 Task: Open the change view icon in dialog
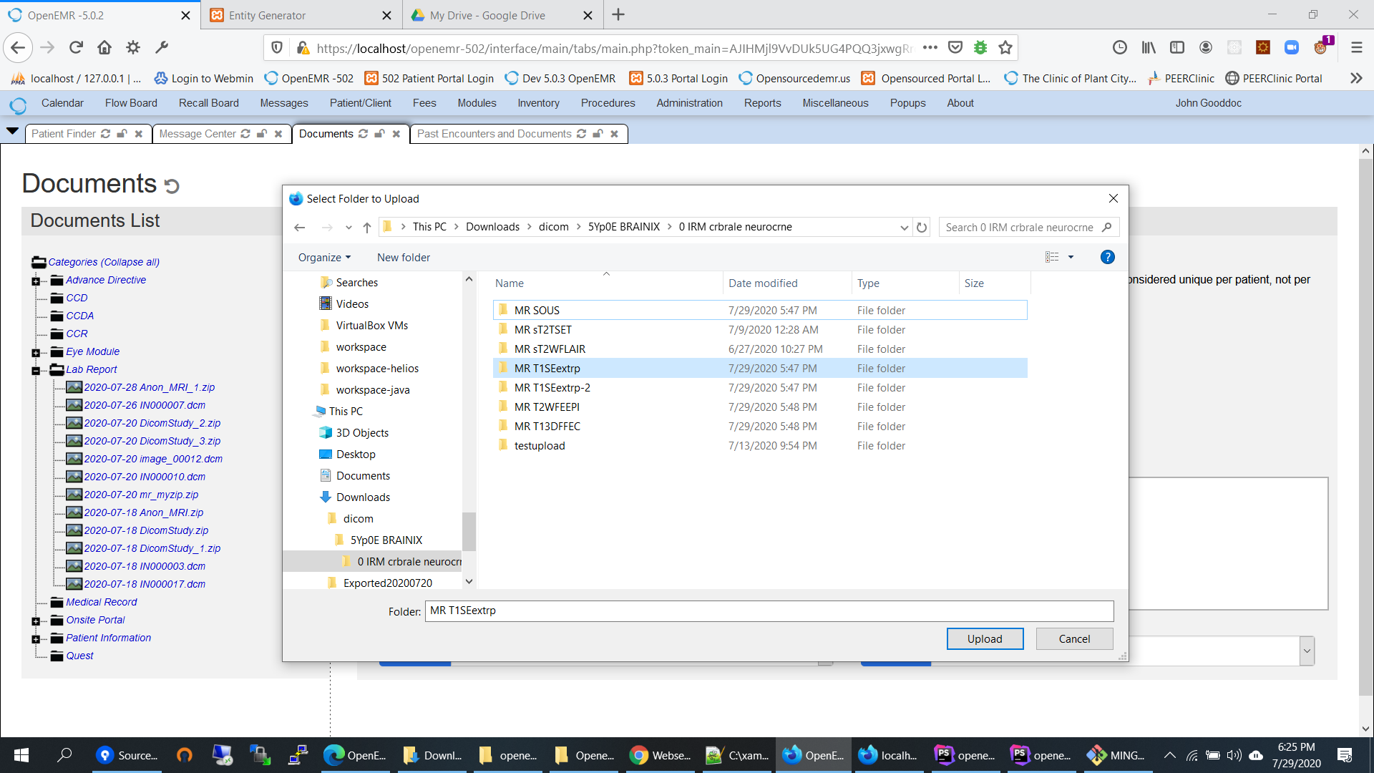[1052, 257]
